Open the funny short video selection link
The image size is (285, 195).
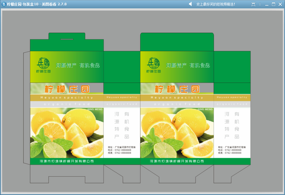(x=216, y=4)
